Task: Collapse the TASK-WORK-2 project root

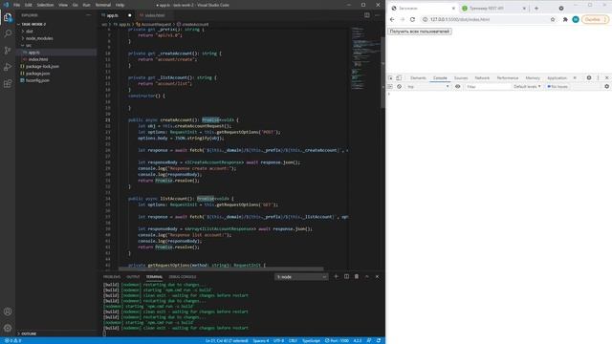Action: click(33, 24)
